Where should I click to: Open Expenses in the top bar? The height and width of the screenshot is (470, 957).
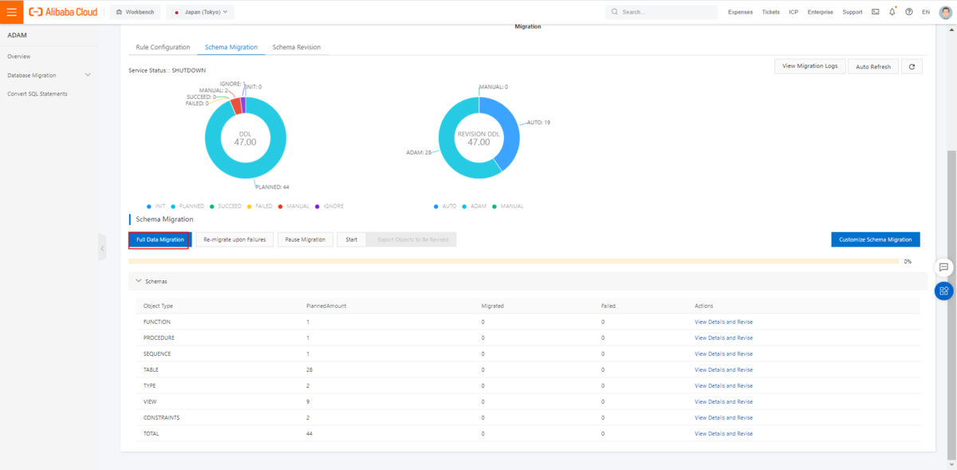tap(740, 12)
